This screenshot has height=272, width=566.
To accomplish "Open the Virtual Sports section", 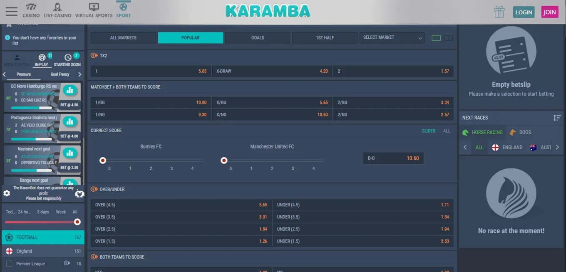I will tap(94, 10).
